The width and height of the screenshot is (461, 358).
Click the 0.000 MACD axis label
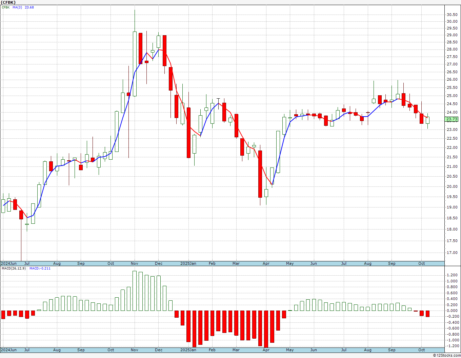coord(452,311)
